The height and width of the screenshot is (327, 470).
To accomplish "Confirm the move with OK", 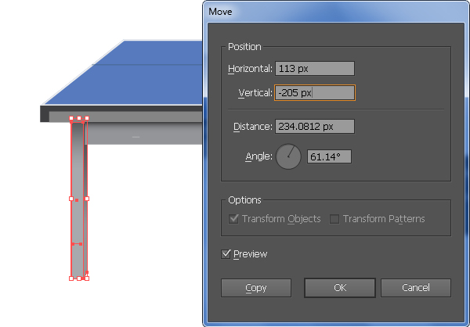I will (340, 288).
